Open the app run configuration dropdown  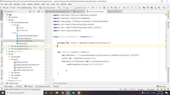click(x=67, y=8)
